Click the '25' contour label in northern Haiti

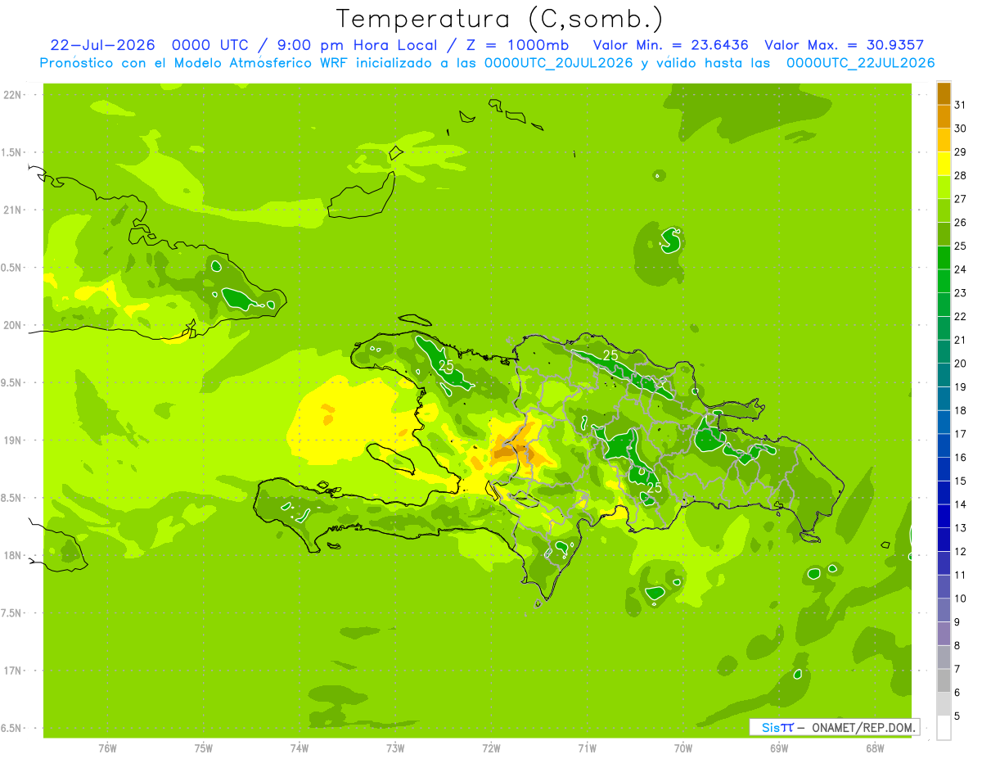tap(447, 365)
